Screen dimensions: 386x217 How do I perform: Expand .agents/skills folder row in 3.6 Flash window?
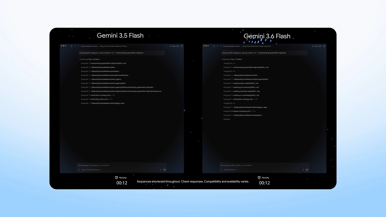(x=246, y=79)
